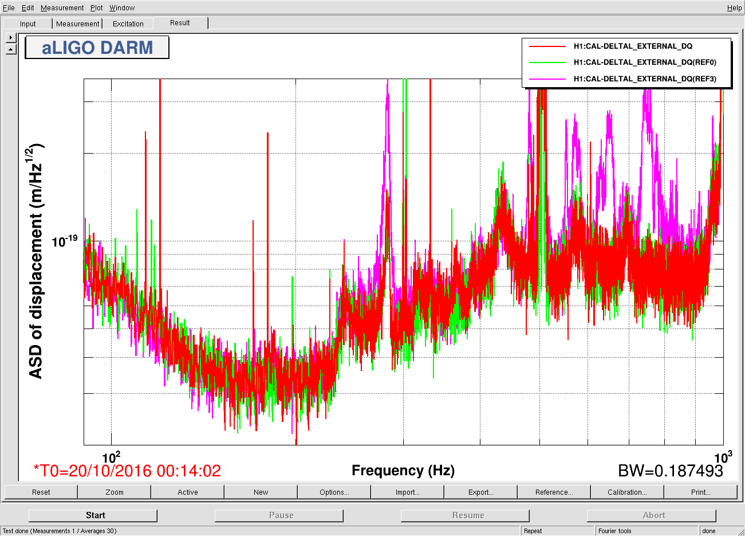Click the magenta legend line swatch
This screenshot has width=745, height=536.
pyautogui.click(x=547, y=79)
